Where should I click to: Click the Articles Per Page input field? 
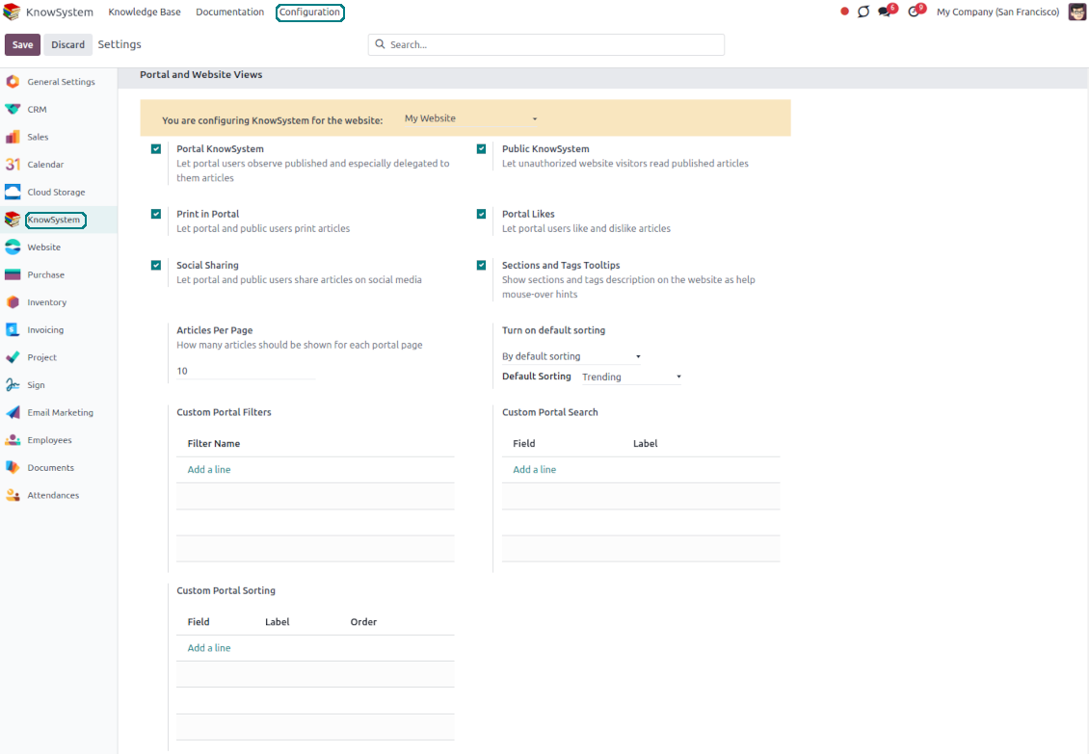246,371
